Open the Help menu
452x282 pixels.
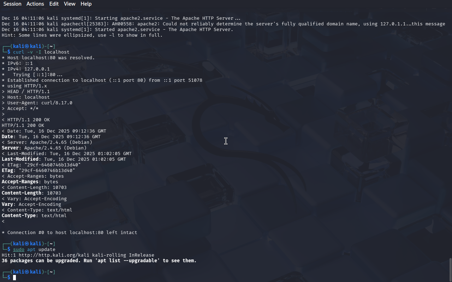[86, 4]
